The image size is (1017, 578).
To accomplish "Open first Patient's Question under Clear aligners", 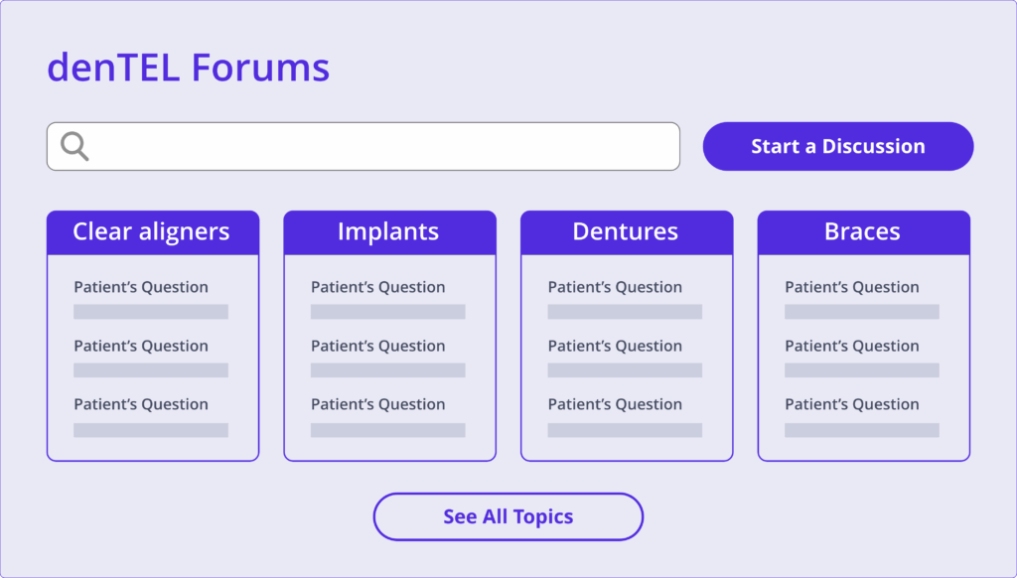I will tap(141, 287).
